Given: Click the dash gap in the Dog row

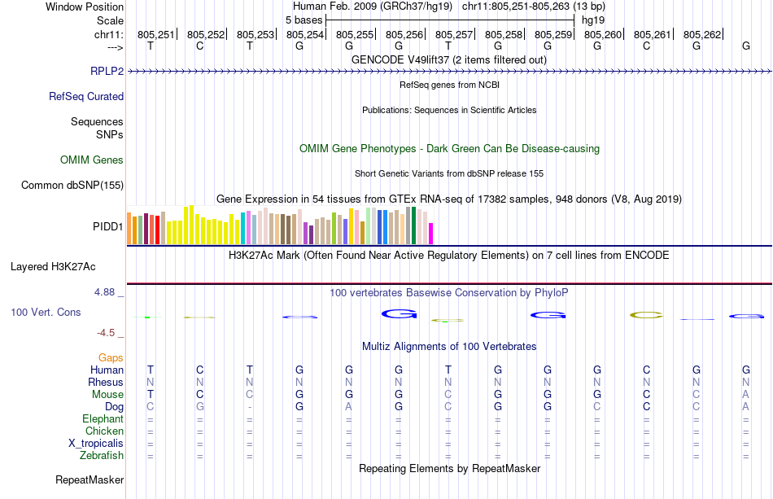Looking at the screenshot, I should (250, 407).
